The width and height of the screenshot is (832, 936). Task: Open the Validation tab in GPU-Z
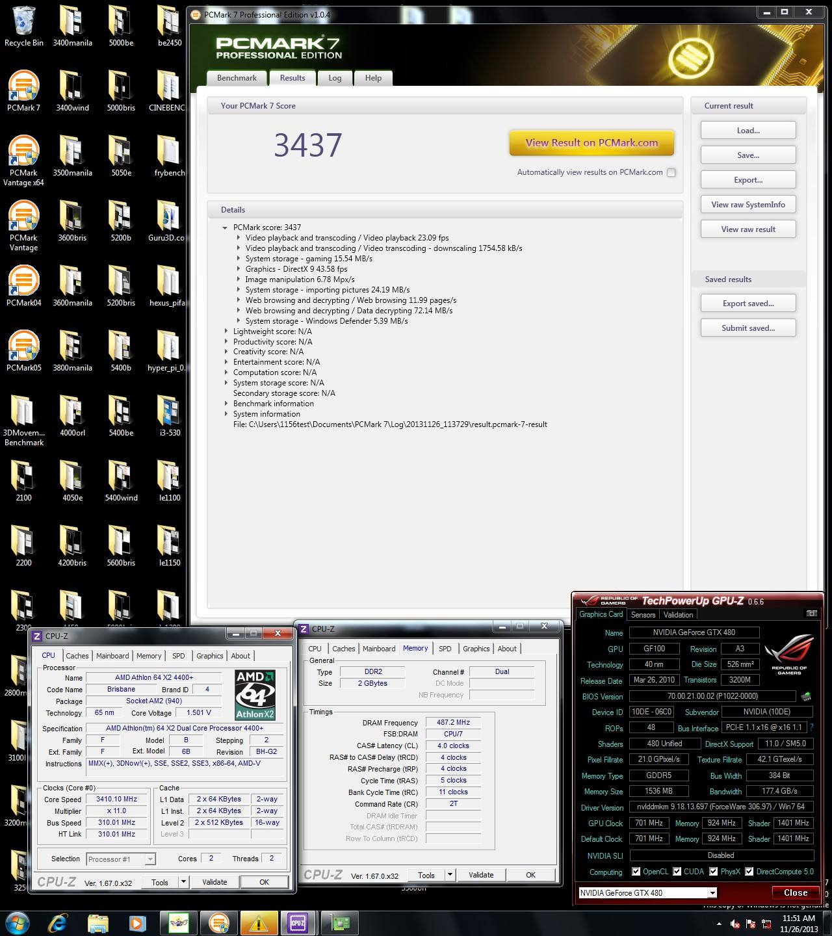679,614
